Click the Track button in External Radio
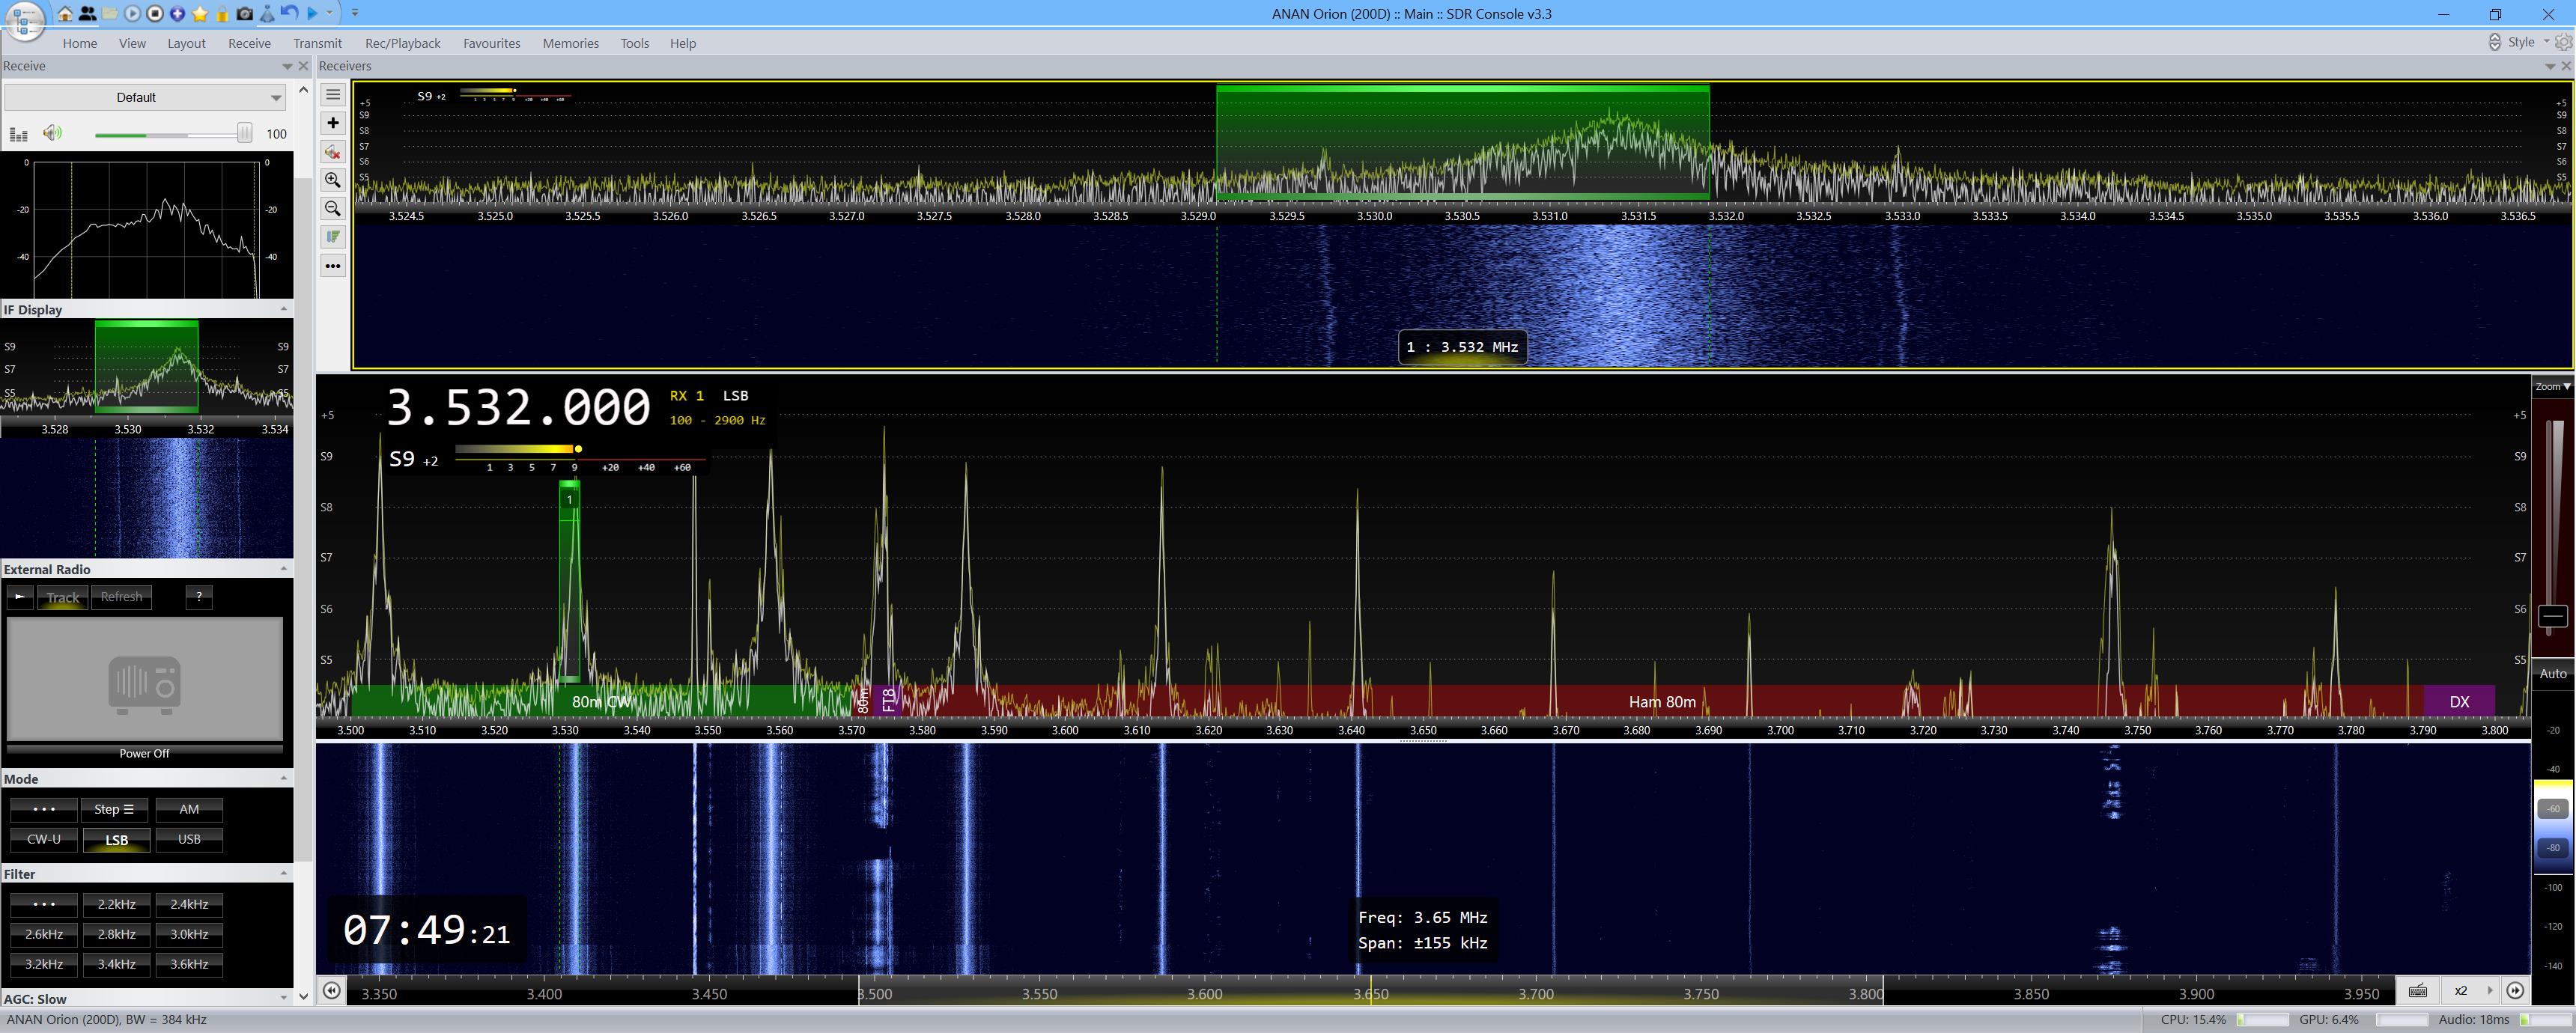2576x1033 pixels. tap(62, 597)
